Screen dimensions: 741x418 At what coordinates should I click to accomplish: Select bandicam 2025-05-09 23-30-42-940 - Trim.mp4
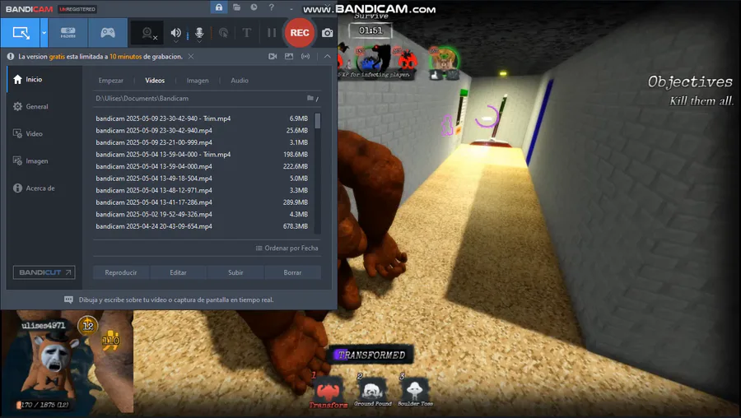(x=203, y=118)
